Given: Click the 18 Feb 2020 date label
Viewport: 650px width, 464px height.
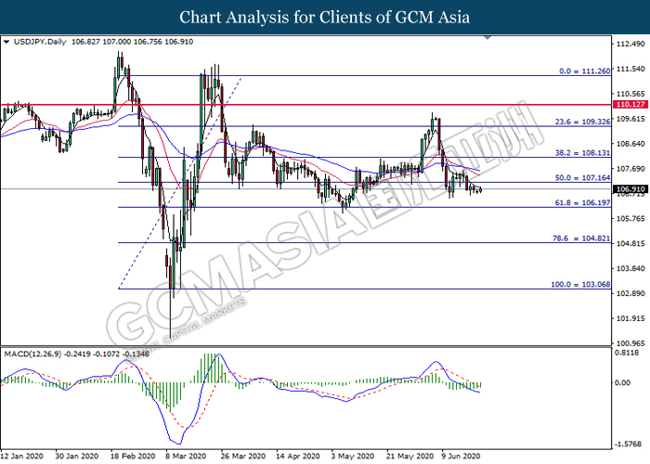Looking at the screenshot, I should (x=133, y=457).
